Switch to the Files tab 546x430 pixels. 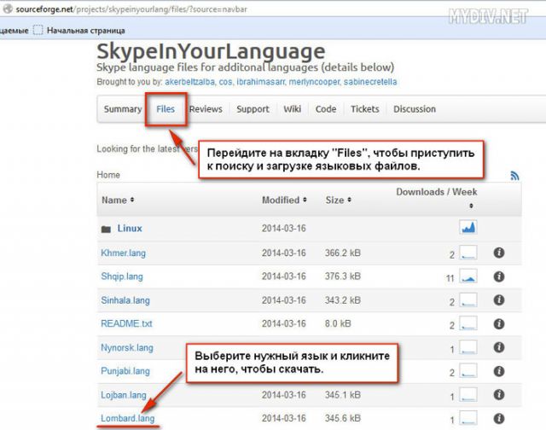(166, 109)
